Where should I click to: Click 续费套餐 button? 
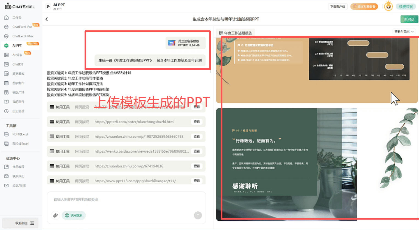click(406, 7)
